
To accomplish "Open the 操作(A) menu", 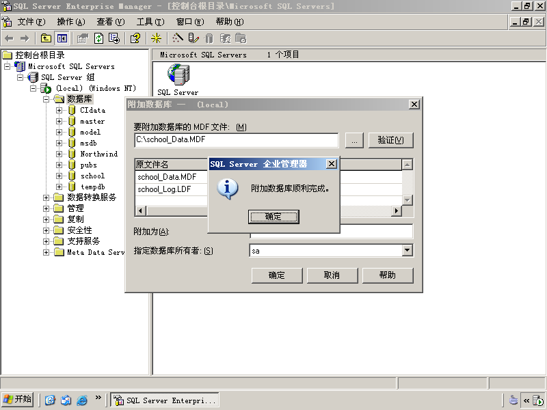I will 71,22.
